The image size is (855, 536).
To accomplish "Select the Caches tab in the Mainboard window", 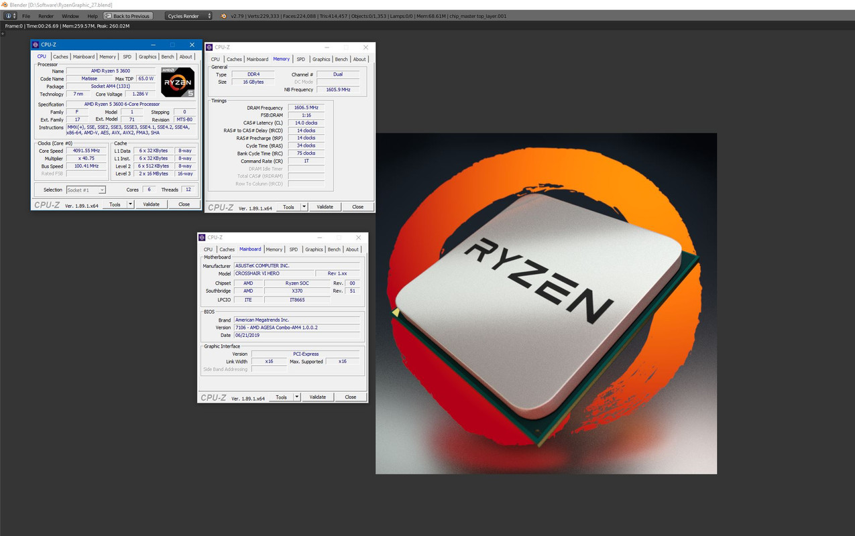I will coord(227,249).
